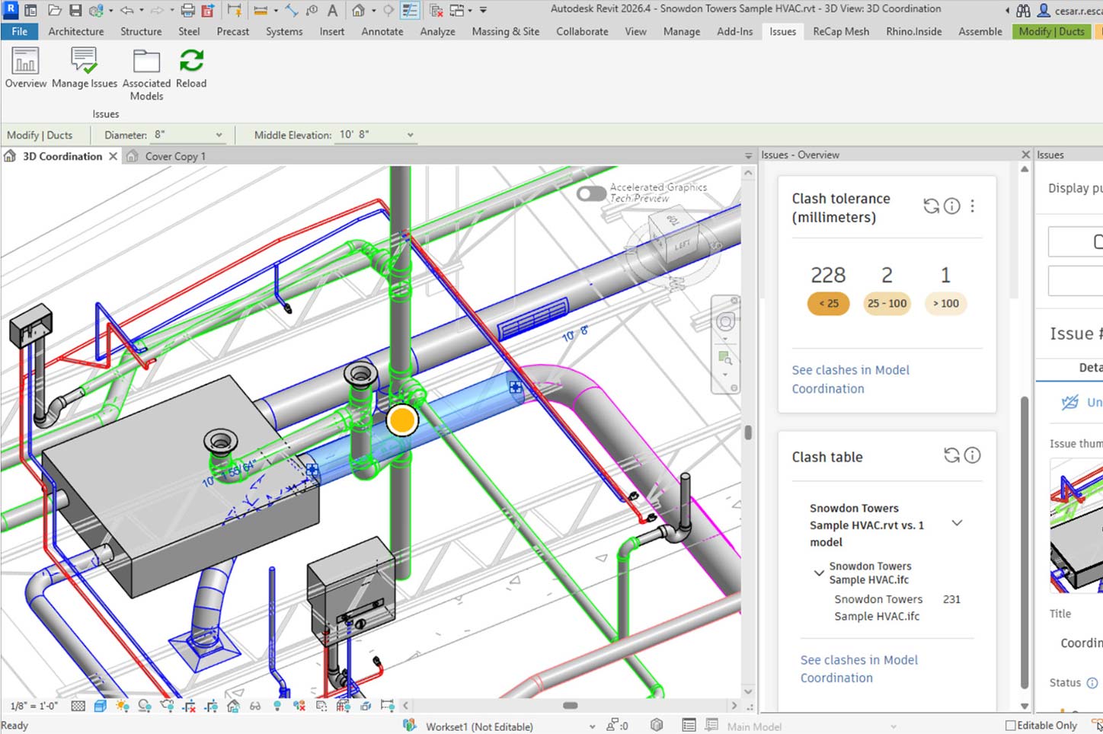Image resolution: width=1103 pixels, height=734 pixels.
Task: Open the Clash tolerance three-dot menu
Action: pyautogui.click(x=973, y=206)
